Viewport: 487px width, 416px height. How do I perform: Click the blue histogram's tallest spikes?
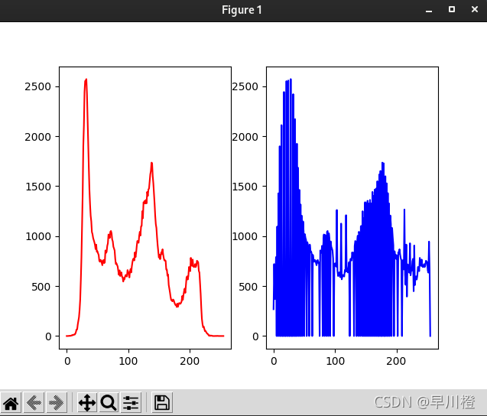pos(289,81)
